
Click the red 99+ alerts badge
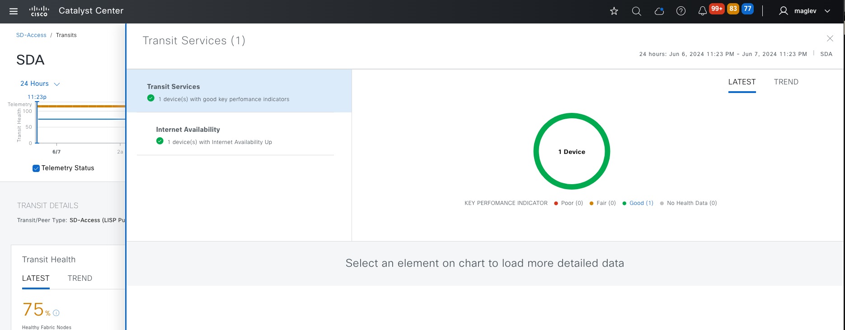(x=717, y=9)
